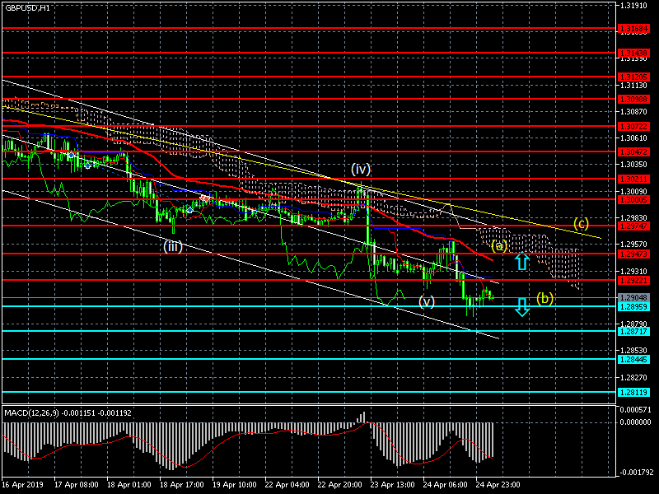Viewport: 659px width, 494px height.
Task: Click the red 1.31205 price label
Action: pos(633,77)
